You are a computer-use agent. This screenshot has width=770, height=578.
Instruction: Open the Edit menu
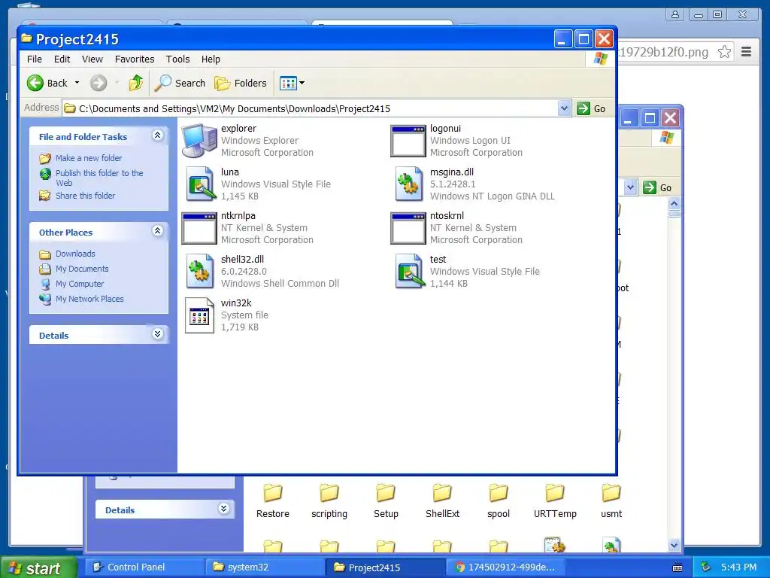pos(62,59)
